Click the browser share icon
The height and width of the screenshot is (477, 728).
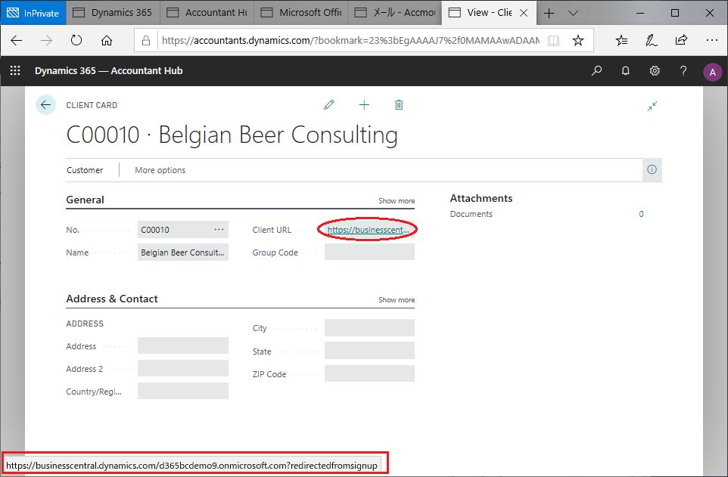[x=681, y=40]
